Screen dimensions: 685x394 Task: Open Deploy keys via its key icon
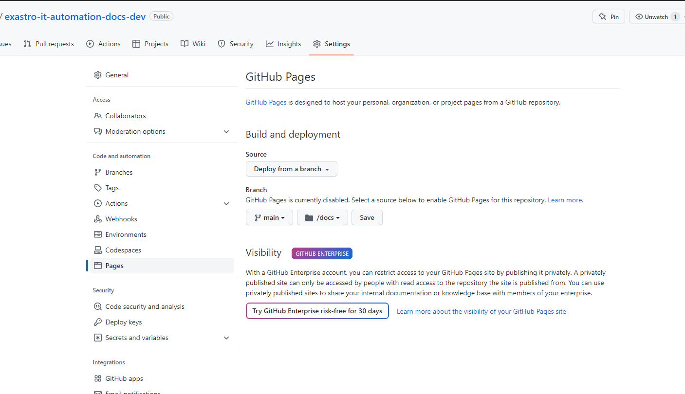point(98,322)
